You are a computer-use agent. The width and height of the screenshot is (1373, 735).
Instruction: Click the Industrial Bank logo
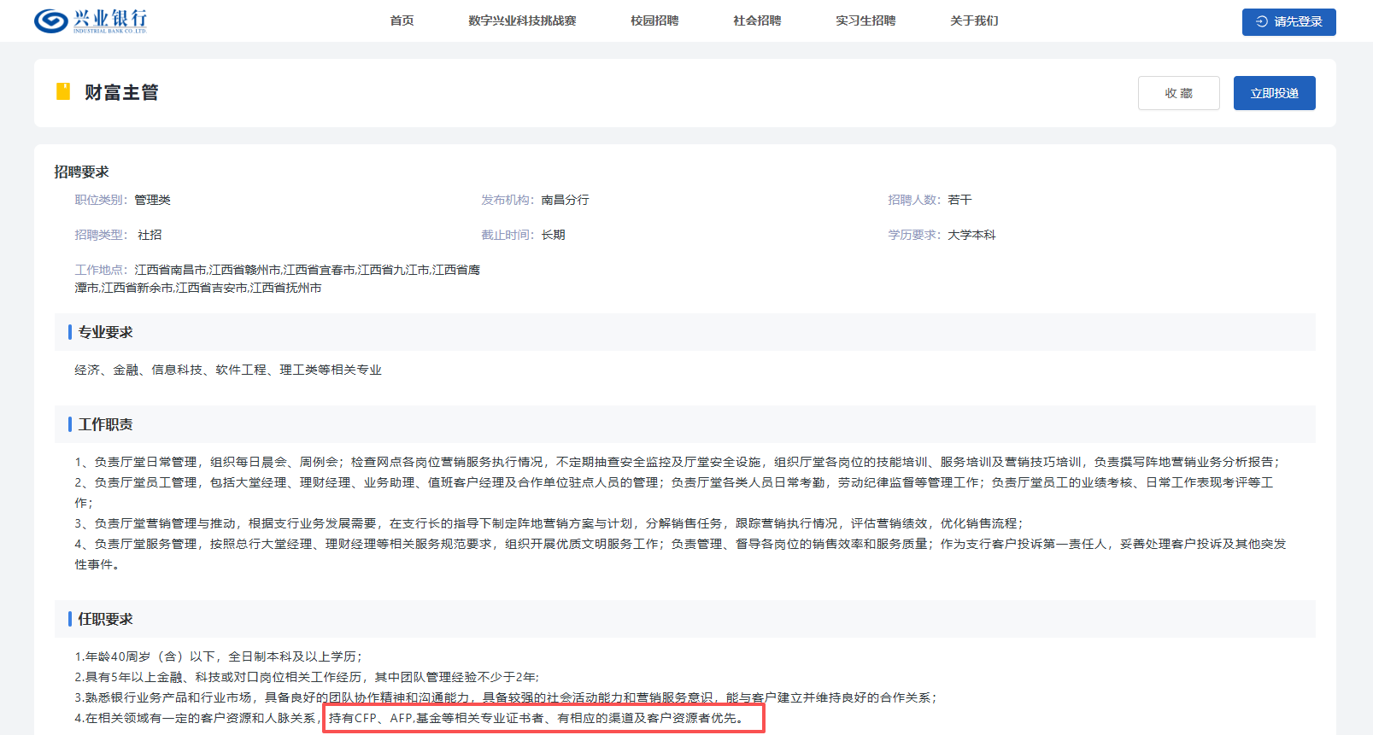[91, 20]
